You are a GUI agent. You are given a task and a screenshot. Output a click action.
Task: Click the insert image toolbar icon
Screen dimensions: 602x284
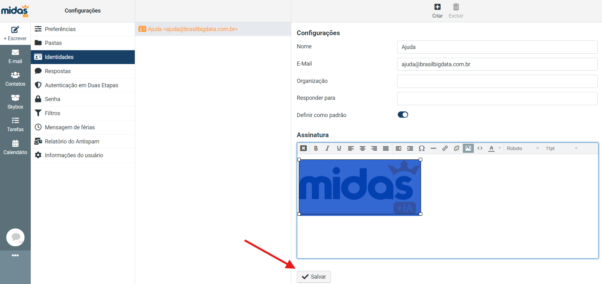[x=468, y=148]
